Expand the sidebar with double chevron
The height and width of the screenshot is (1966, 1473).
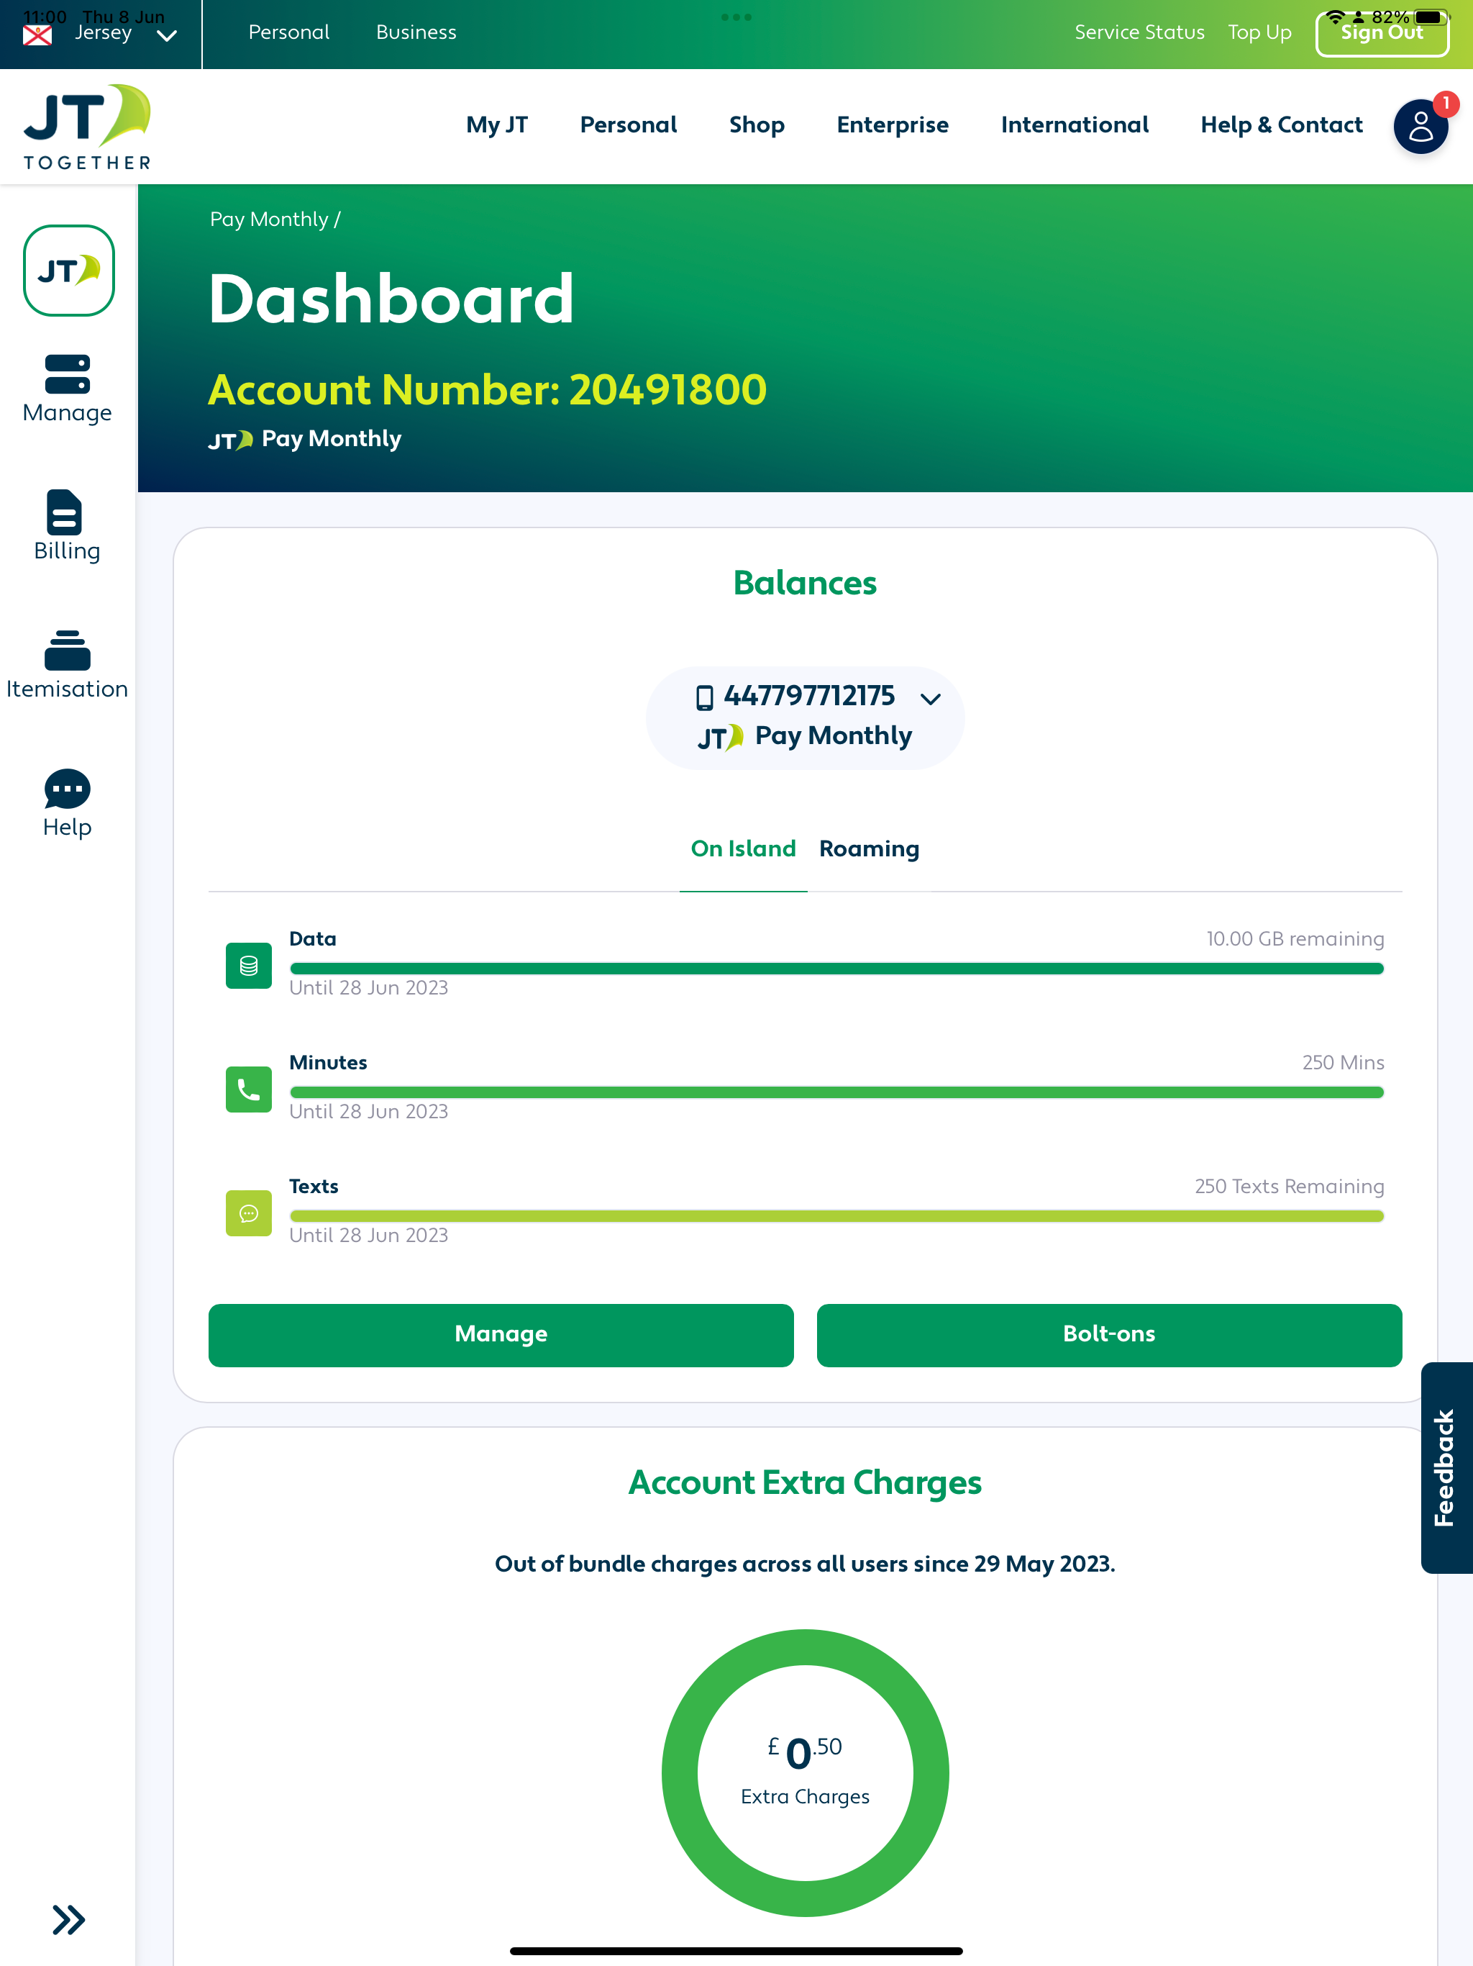point(68,1919)
